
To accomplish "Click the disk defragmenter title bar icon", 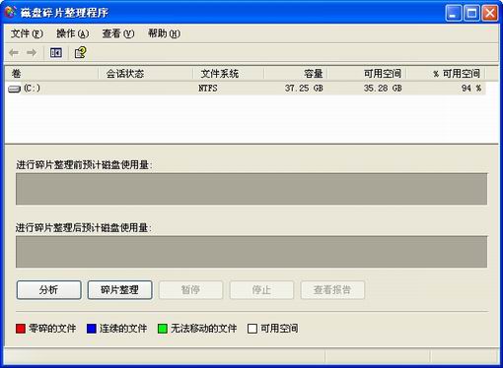I will pyautogui.click(x=10, y=13).
